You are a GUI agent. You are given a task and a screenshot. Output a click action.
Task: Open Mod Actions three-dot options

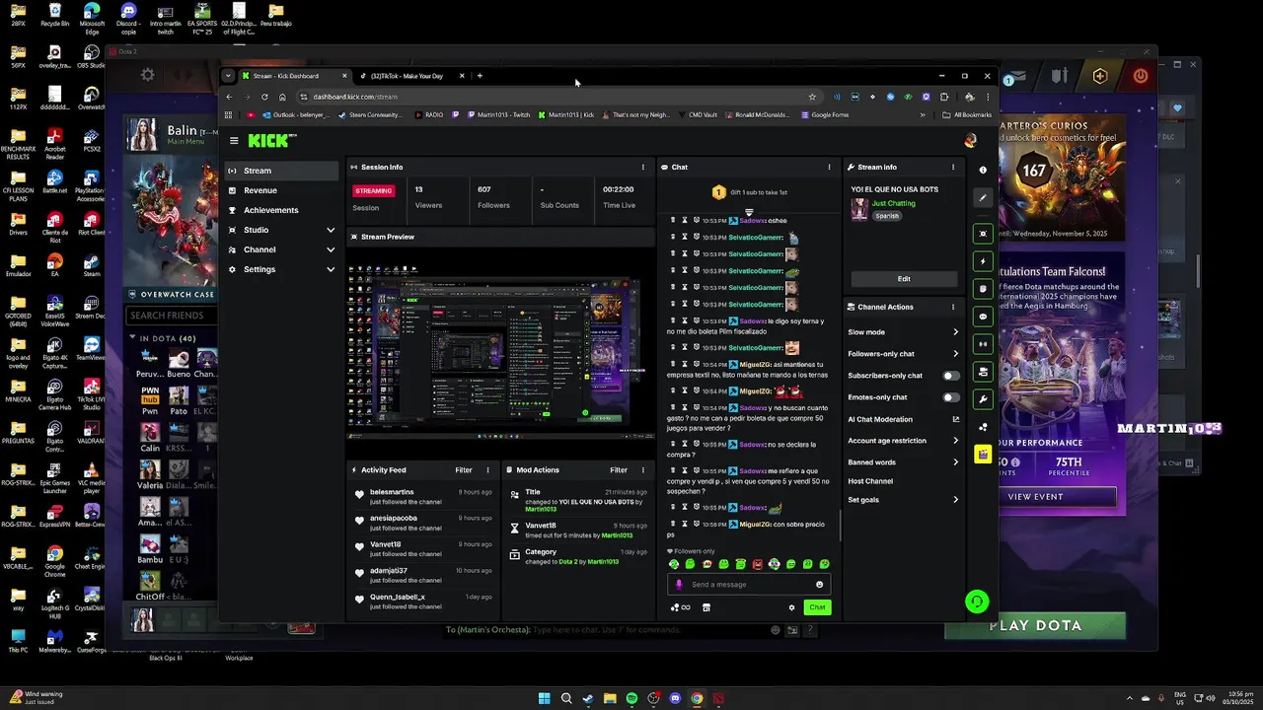tap(643, 470)
